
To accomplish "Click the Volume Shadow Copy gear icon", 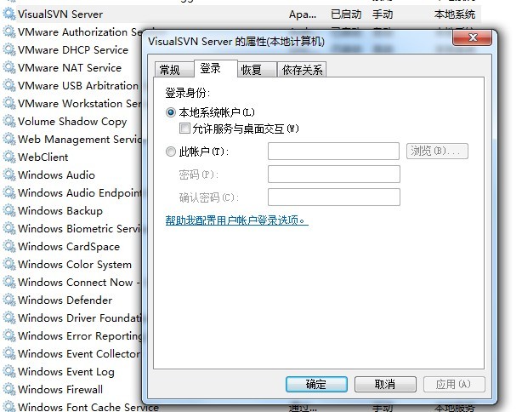I will [9, 122].
